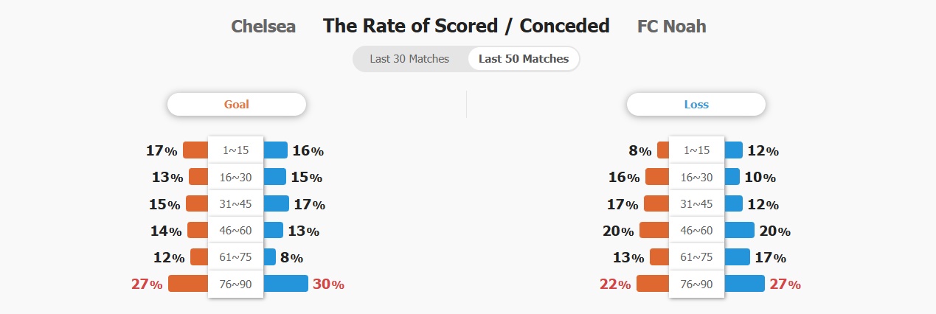Click Chelsea's 17% orange bar under Goal
Viewport: 936px width, 314px height.
[195, 150]
